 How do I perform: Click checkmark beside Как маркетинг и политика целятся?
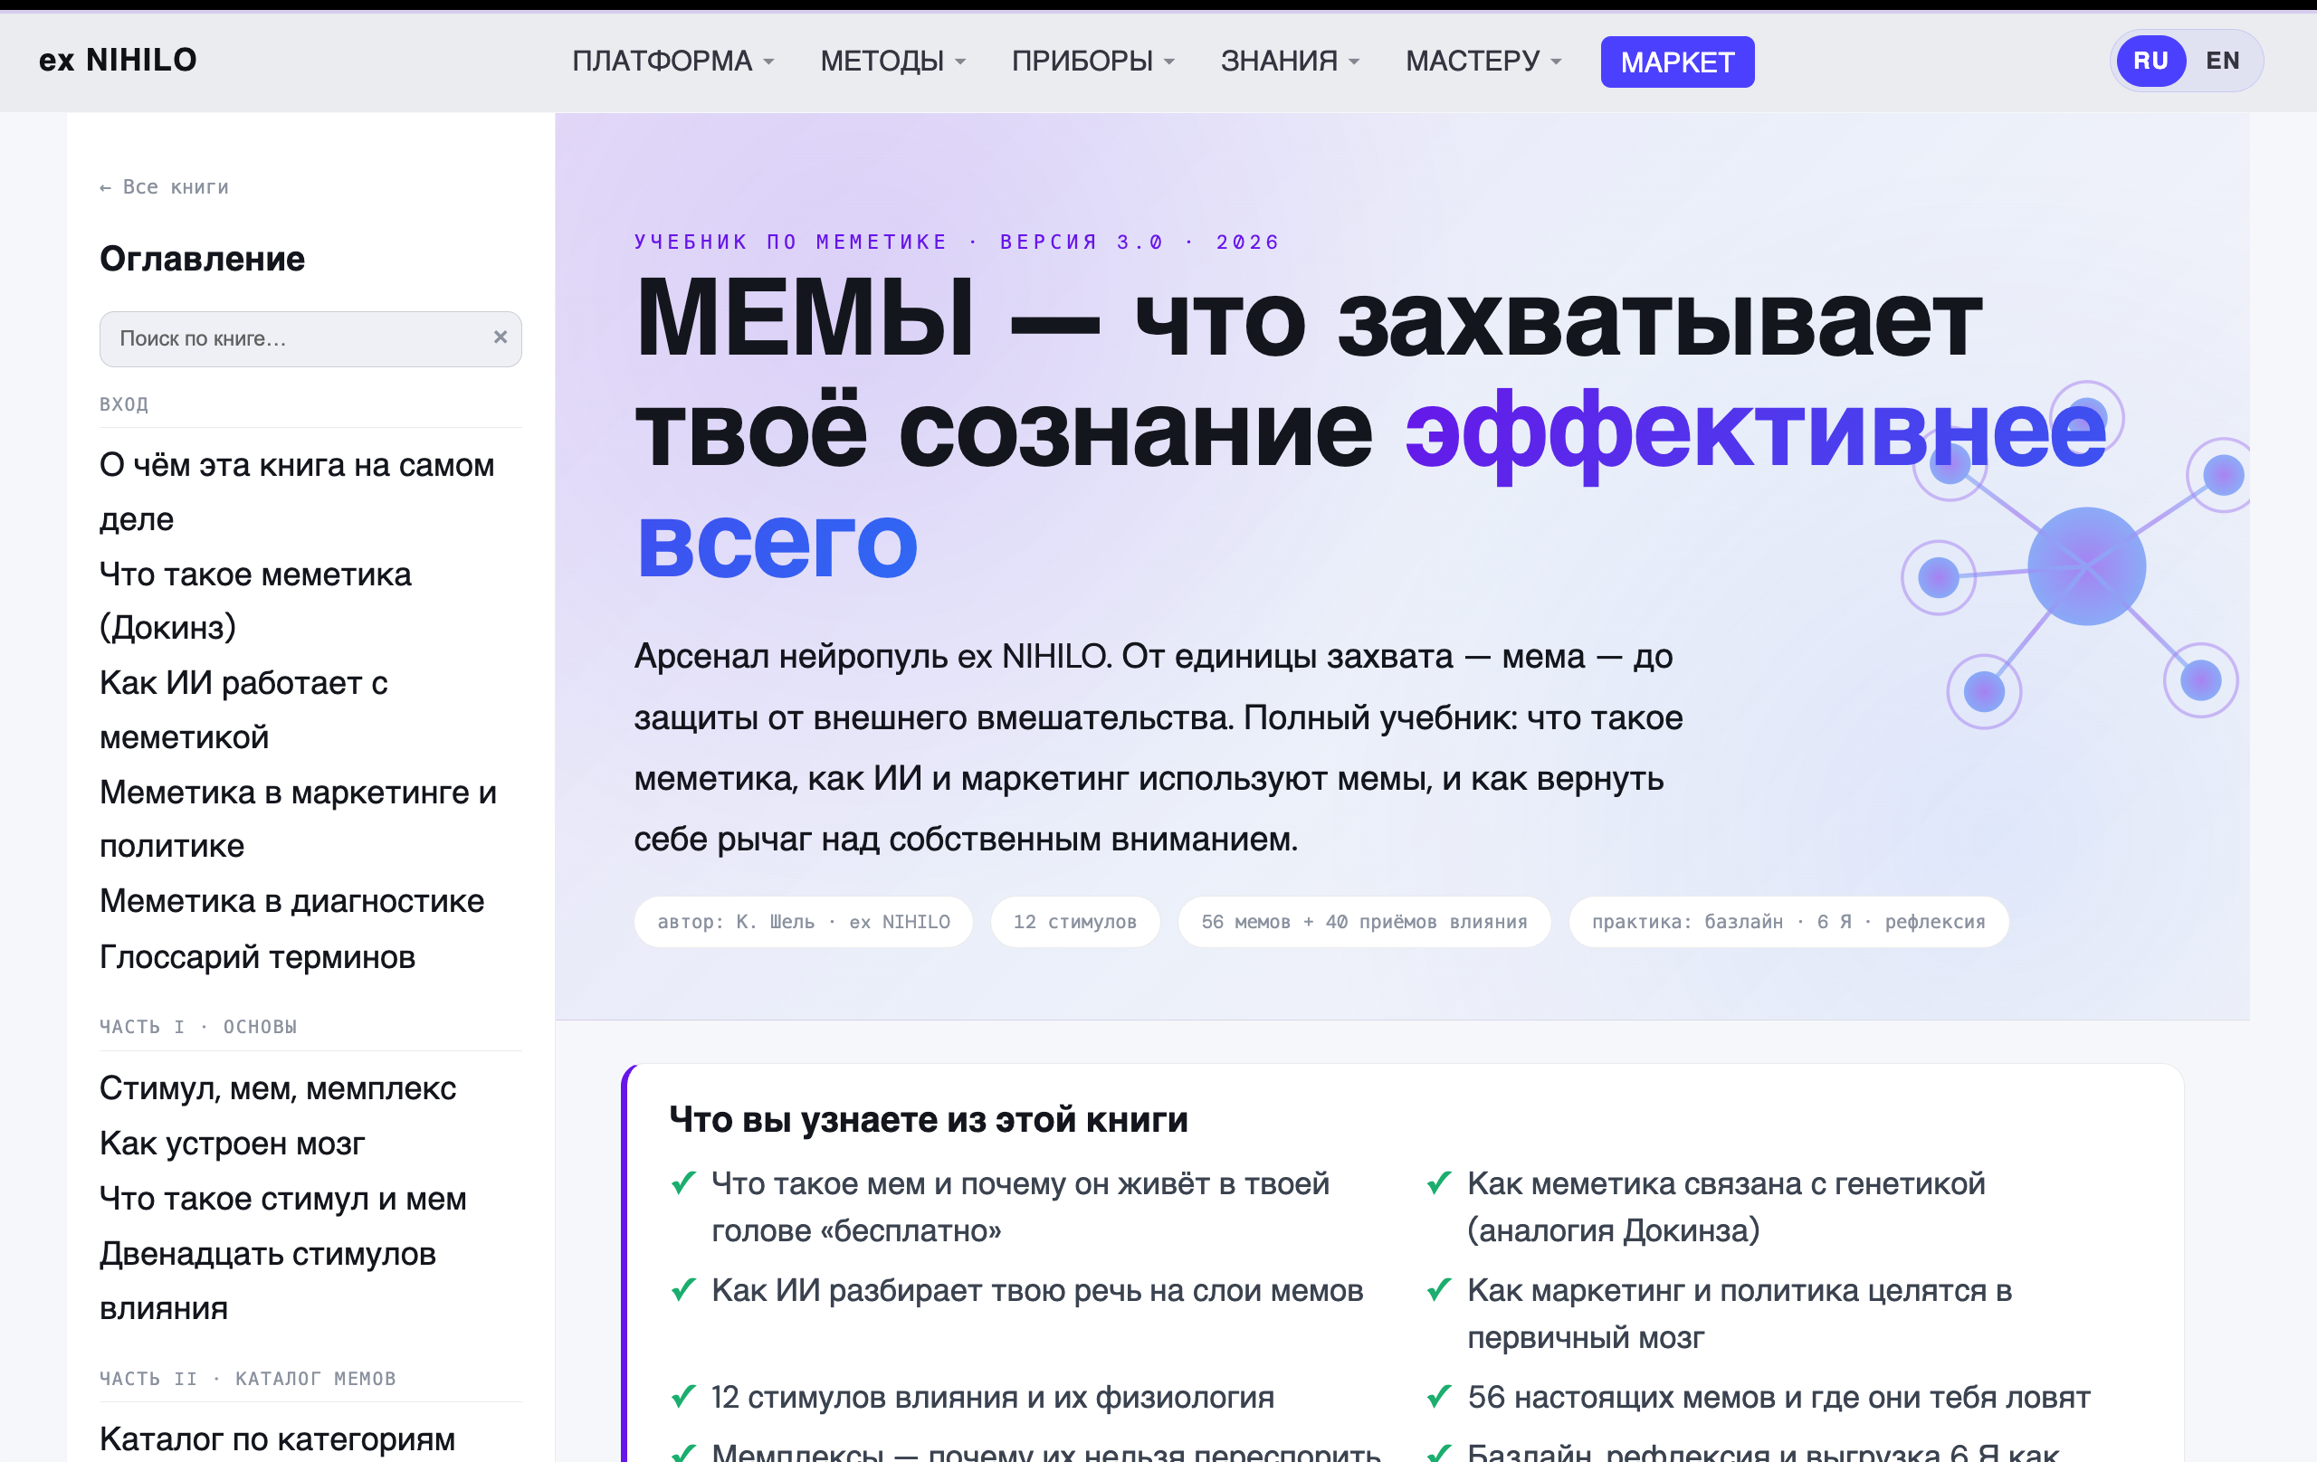point(1438,1290)
